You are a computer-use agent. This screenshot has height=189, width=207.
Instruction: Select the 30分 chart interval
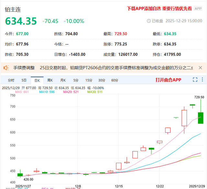coord(102,80)
